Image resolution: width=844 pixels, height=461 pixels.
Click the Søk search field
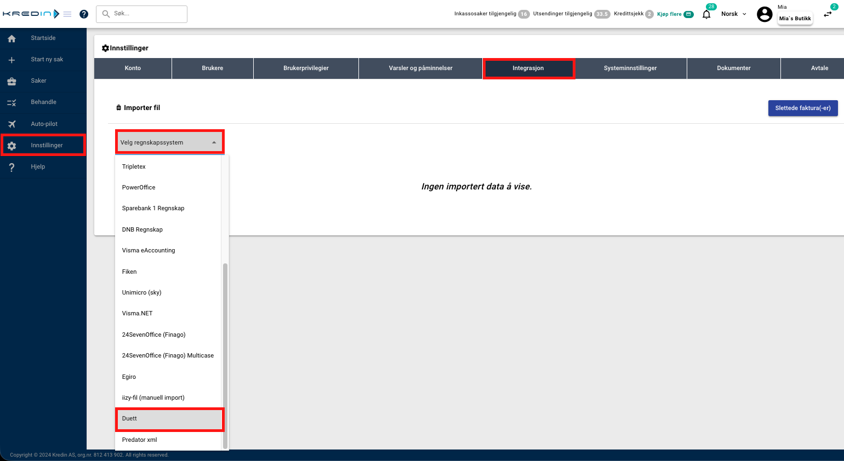click(142, 14)
